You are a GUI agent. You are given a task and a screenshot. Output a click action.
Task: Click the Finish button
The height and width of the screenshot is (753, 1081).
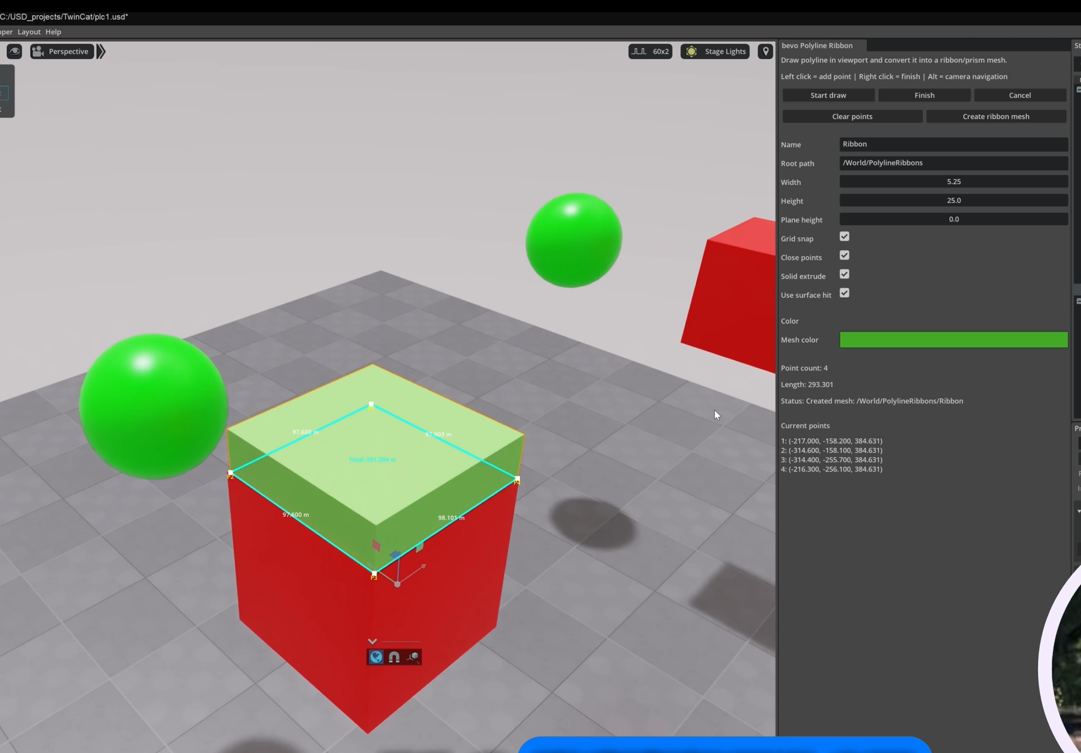pyautogui.click(x=924, y=95)
